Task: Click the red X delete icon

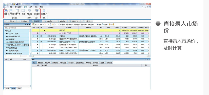Action: coord(46,24)
